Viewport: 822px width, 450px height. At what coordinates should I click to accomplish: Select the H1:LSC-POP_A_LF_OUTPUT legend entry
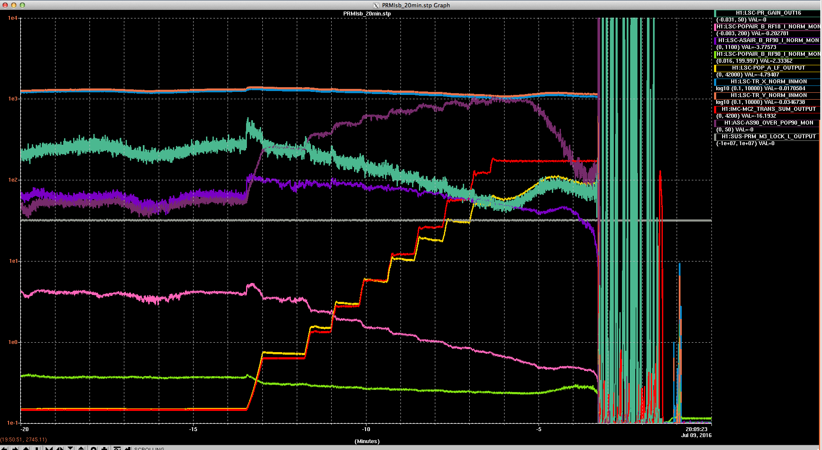click(768, 68)
